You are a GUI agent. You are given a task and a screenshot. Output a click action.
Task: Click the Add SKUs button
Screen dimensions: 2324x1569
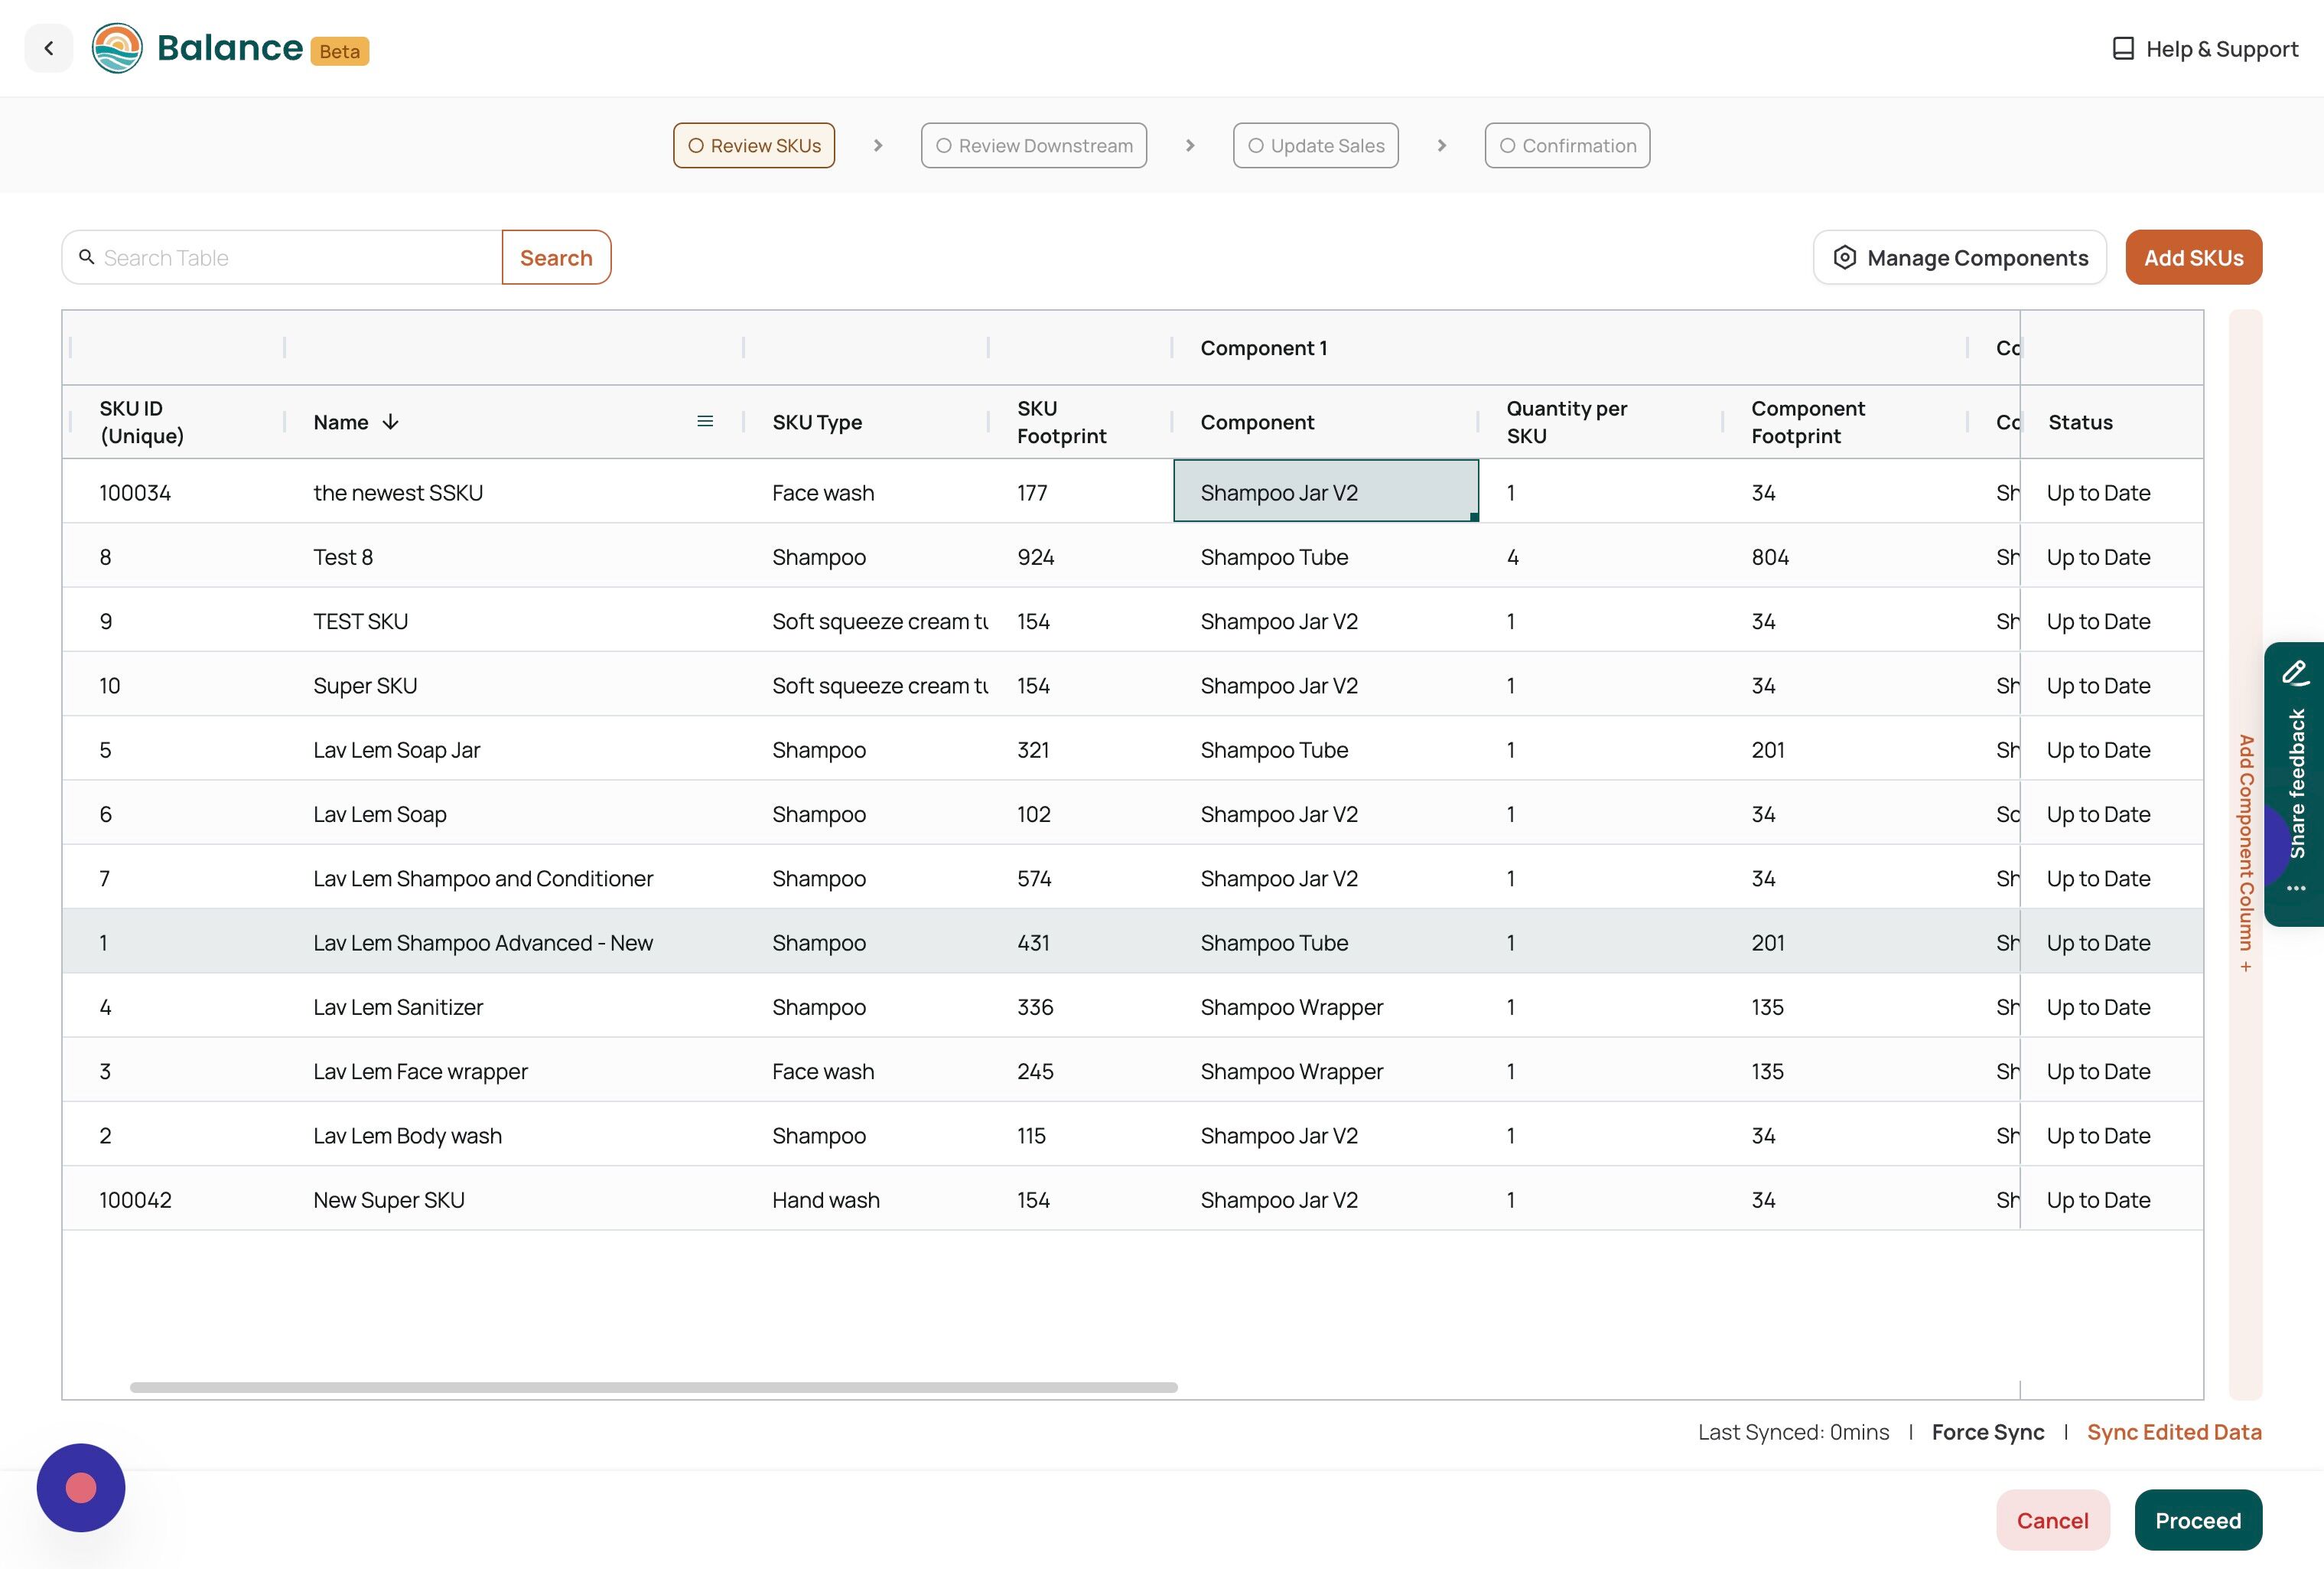2193,257
